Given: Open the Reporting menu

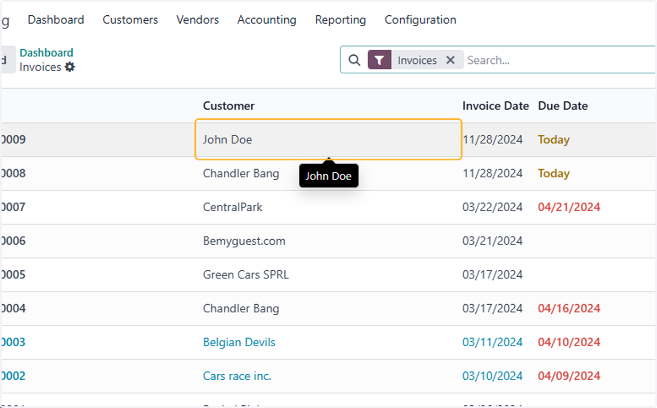Looking at the screenshot, I should (341, 20).
